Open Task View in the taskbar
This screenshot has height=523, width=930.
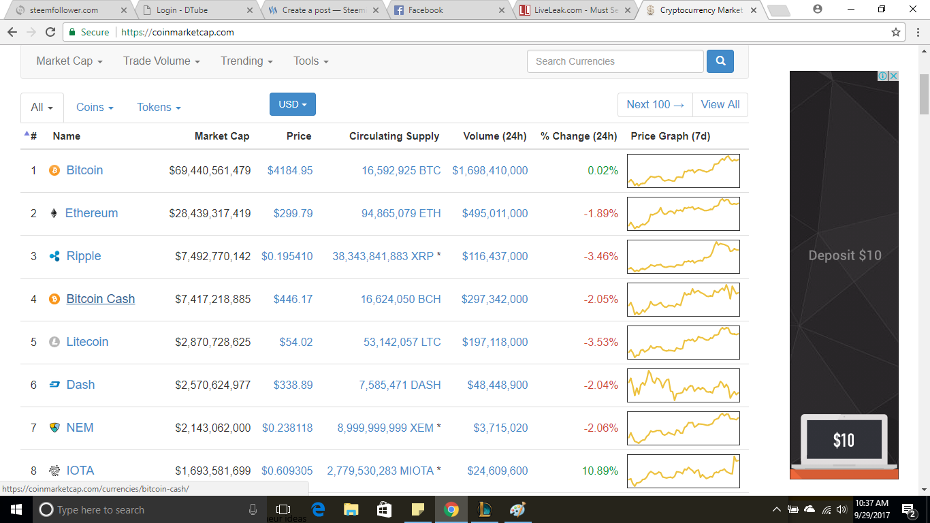(283, 509)
